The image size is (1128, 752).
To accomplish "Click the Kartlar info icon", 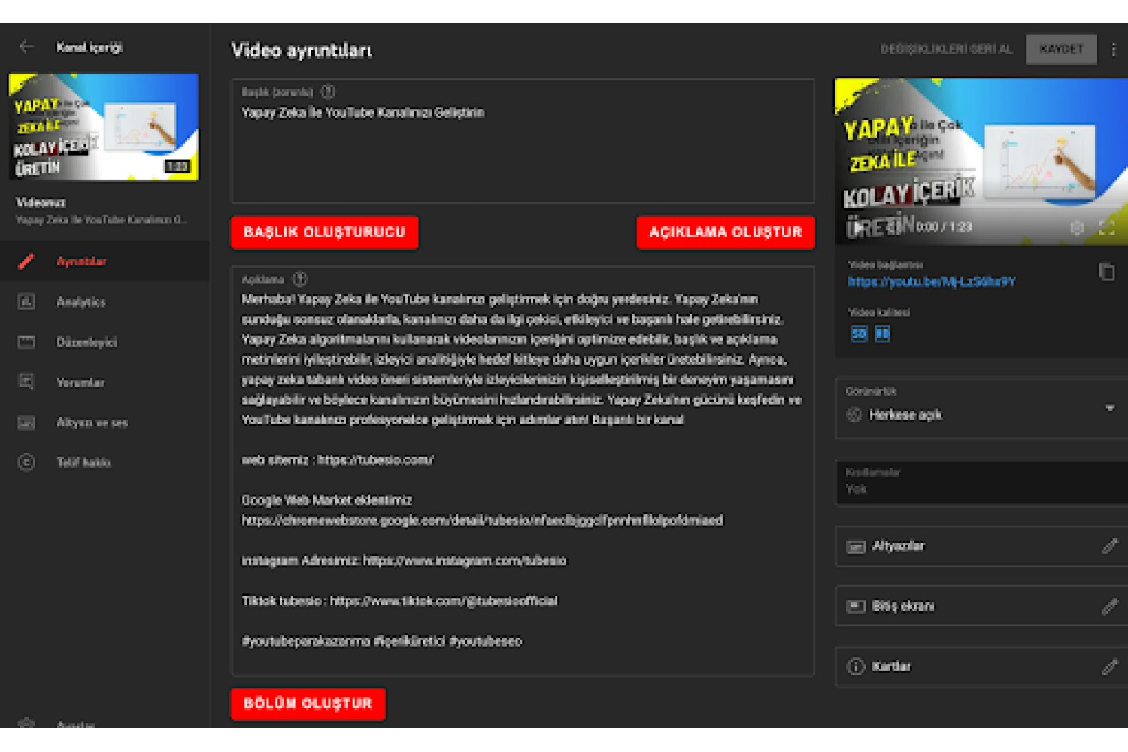I will (x=856, y=666).
